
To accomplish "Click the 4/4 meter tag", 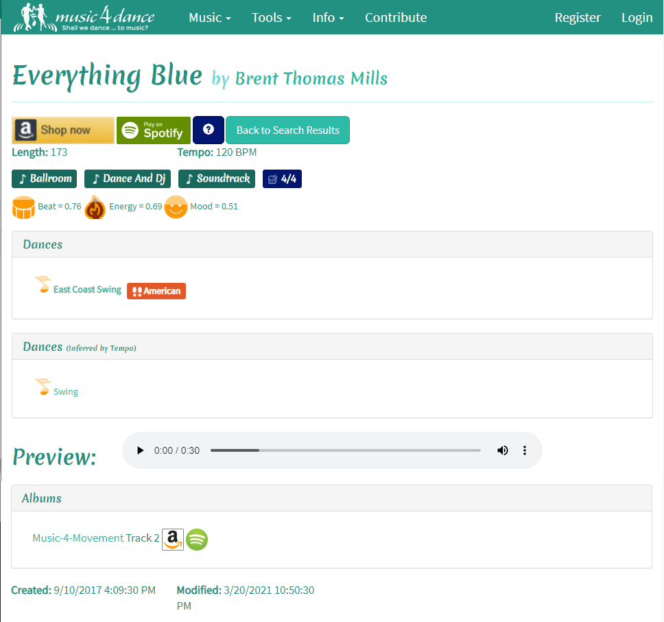I will point(282,178).
